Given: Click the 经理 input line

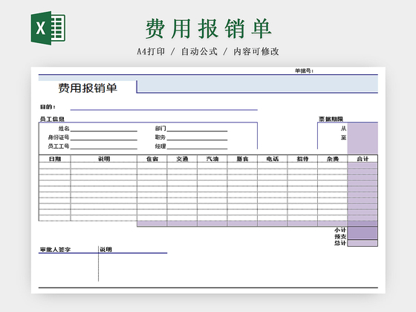Looking at the screenshot, I should pos(197,146).
